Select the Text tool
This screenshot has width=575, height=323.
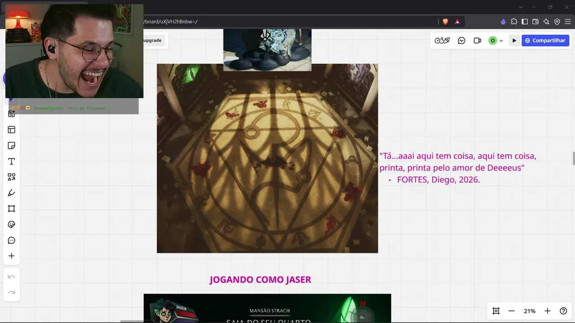click(12, 161)
